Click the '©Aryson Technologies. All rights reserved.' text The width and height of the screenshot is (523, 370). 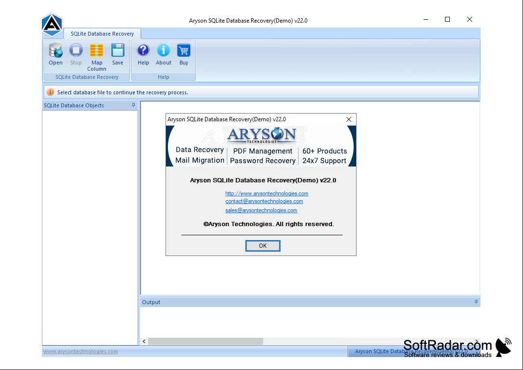pos(268,224)
